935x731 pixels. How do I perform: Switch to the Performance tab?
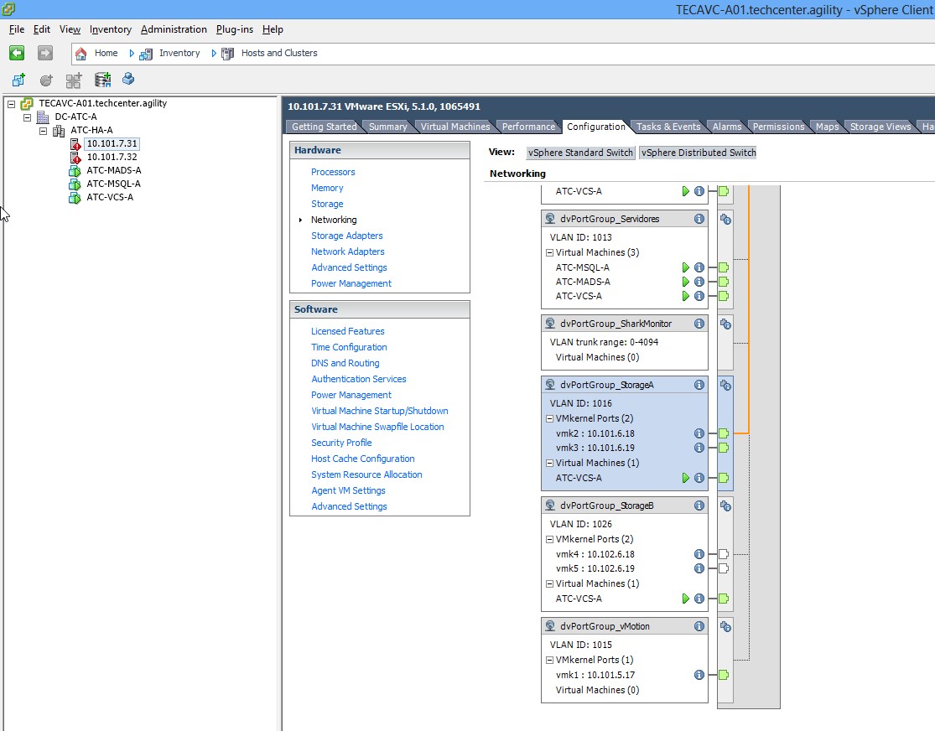[528, 127]
